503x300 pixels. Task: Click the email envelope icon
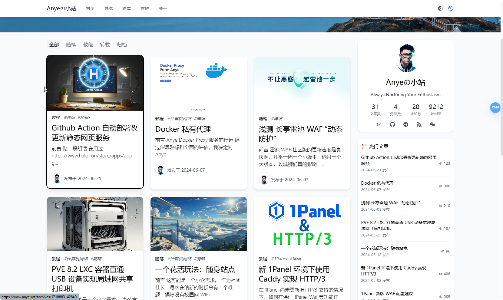(x=379, y=124)
